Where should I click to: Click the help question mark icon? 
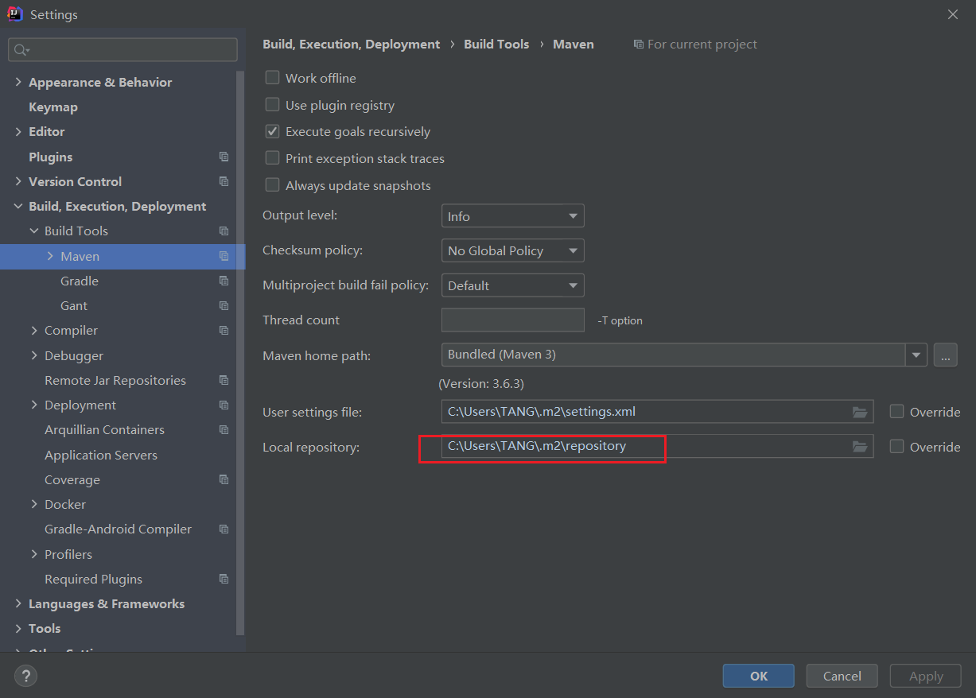[26, 677]
